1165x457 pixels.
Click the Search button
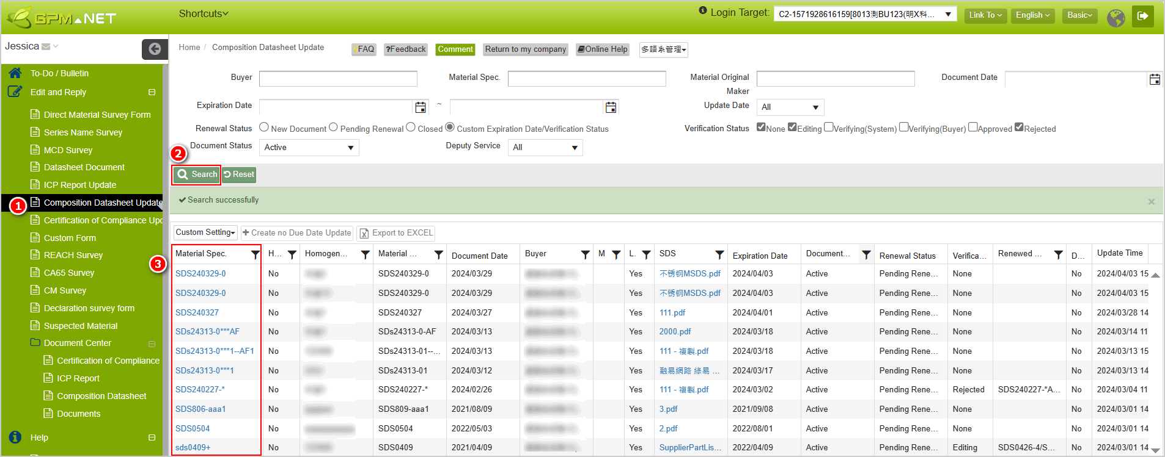click(x=197, y=175)
